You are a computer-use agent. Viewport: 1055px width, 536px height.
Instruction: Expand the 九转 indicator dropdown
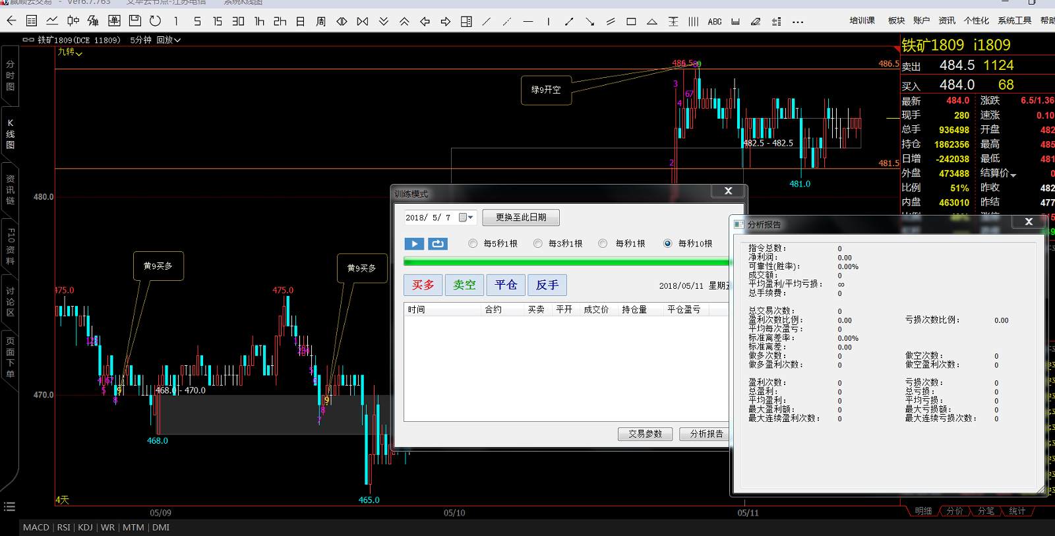(70, 52)
